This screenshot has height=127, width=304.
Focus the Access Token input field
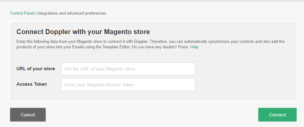pos(128,84)
